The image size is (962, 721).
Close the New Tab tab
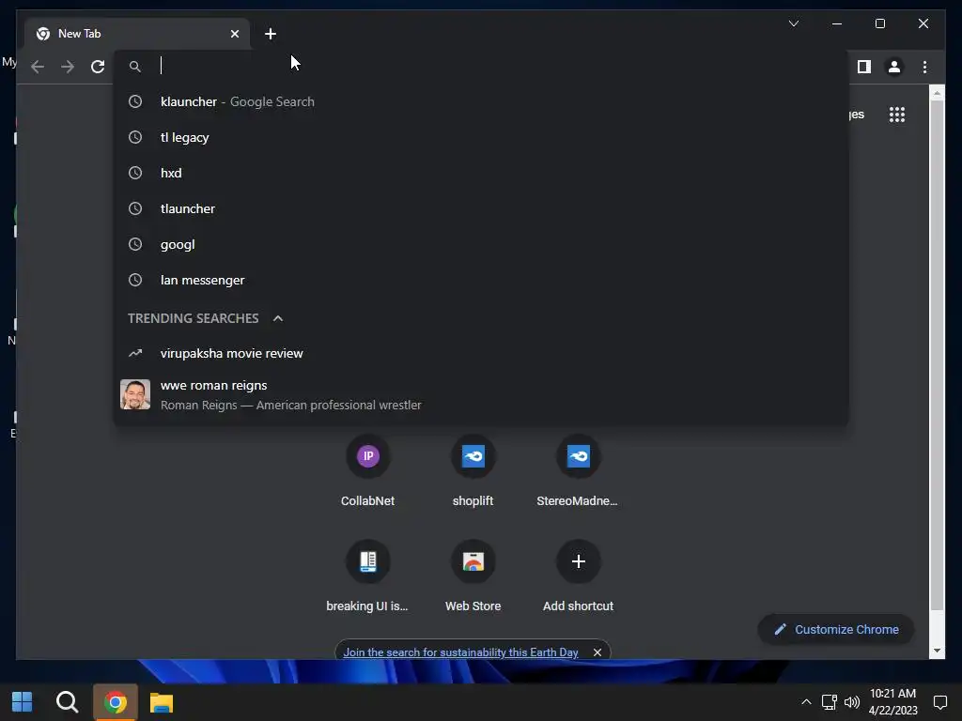point(234,34)
